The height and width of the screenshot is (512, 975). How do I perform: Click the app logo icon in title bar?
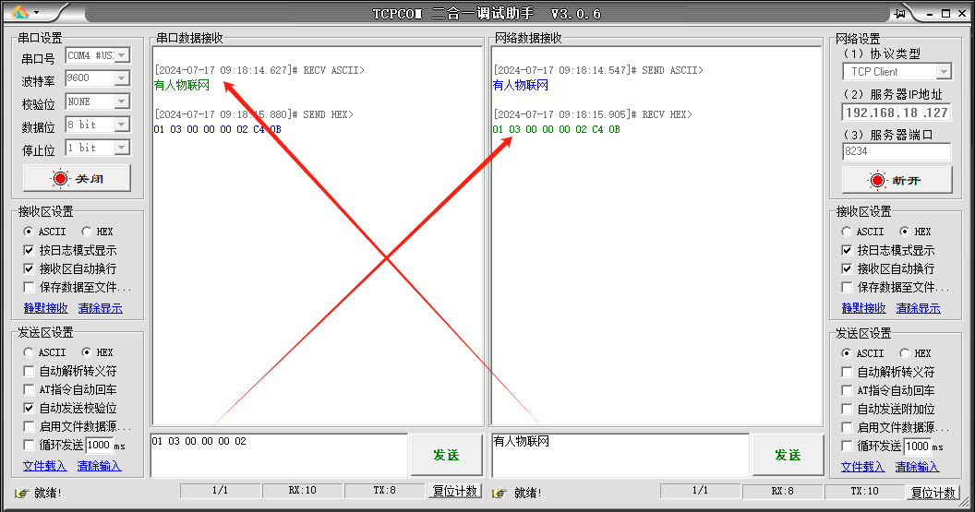click(x=19, y=12)
